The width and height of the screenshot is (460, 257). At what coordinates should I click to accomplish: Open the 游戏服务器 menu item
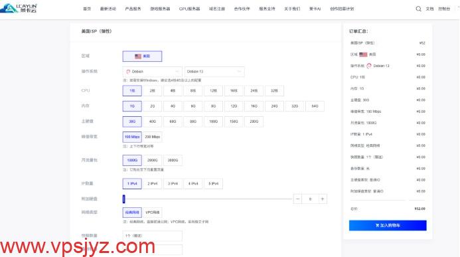(160, 9)
